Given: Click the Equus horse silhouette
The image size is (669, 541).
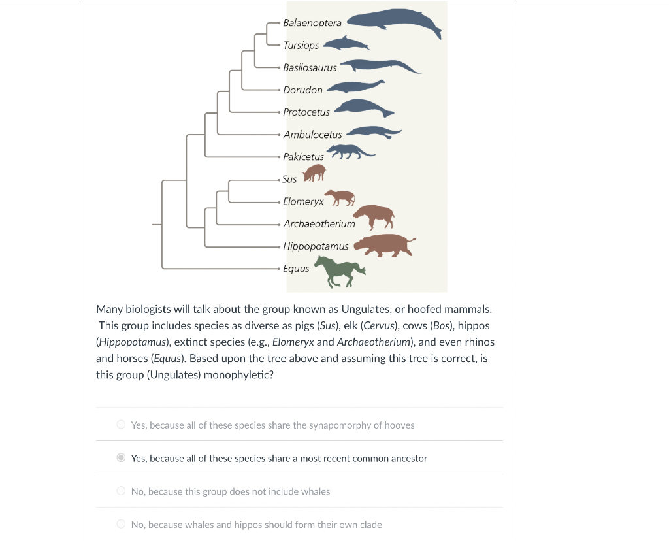Looking at the screenshot, I should click(x=338, y=270).
